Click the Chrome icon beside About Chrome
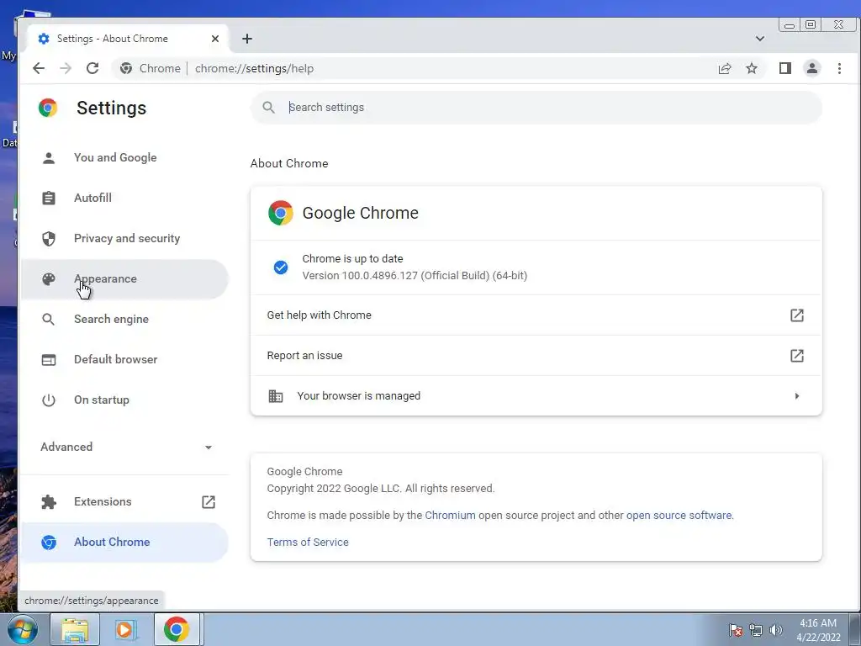Image resolution: width=861 pixels, height=646 pixels. click(49, 543)
